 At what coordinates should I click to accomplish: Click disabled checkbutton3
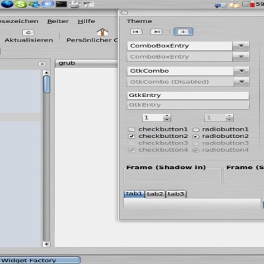point(131,143)
